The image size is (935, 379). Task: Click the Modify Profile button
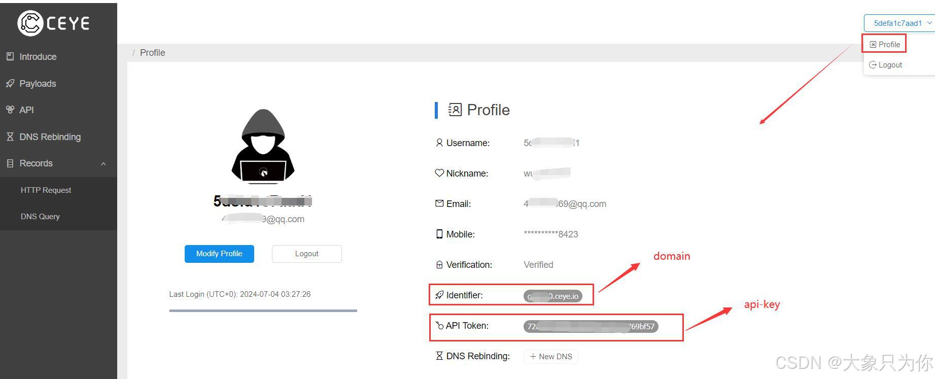[219, 254]
